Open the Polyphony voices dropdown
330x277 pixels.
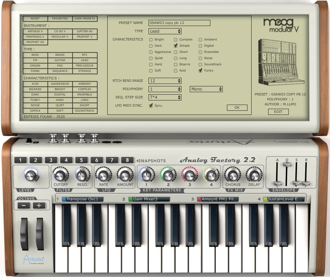[165, 89]
